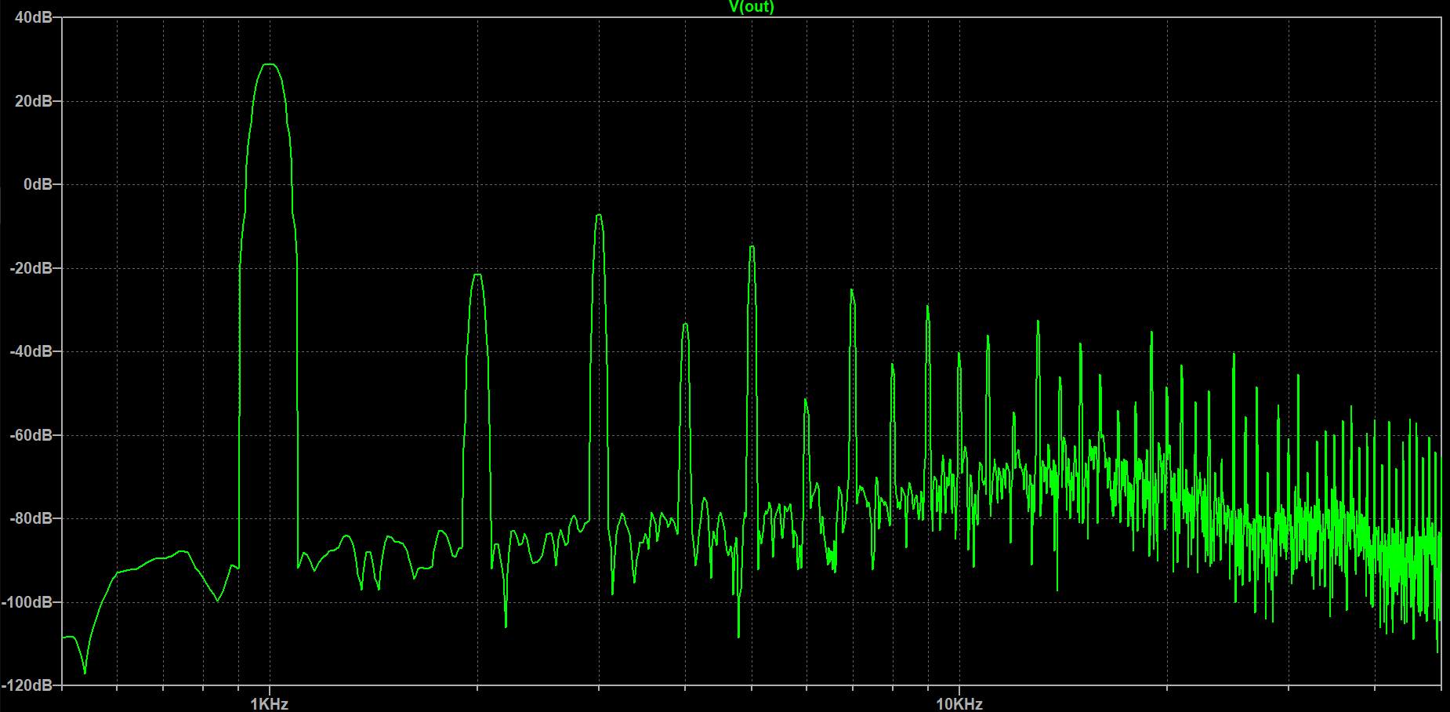Click the -120dB axis label

point(27,685)
